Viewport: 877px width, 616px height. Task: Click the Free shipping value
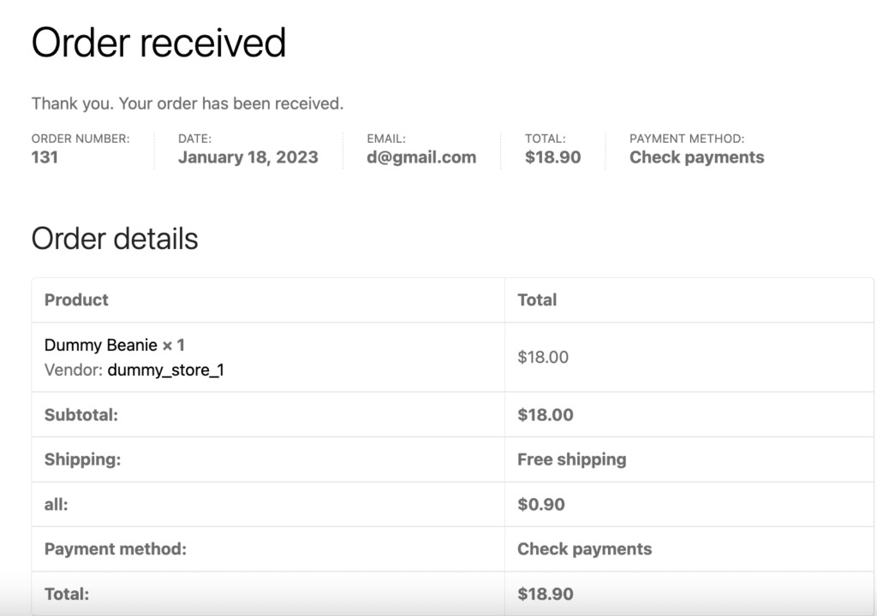[x=571, y=459]
